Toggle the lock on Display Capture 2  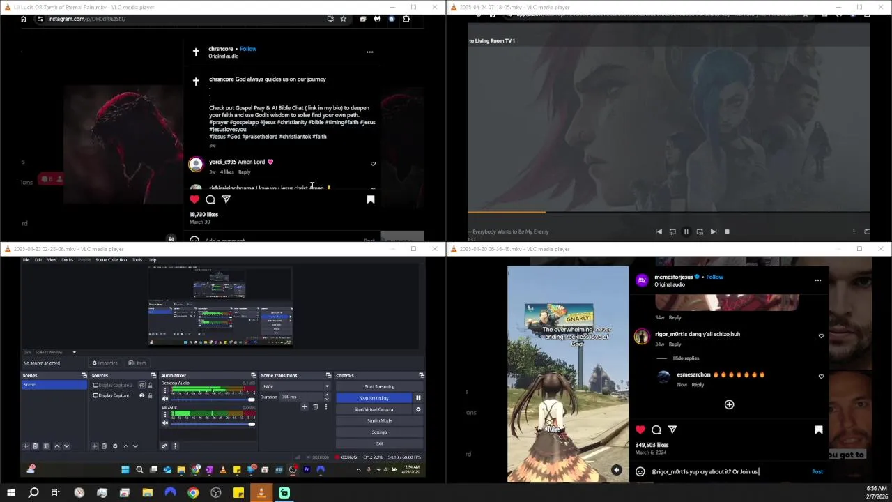point(150,385)
